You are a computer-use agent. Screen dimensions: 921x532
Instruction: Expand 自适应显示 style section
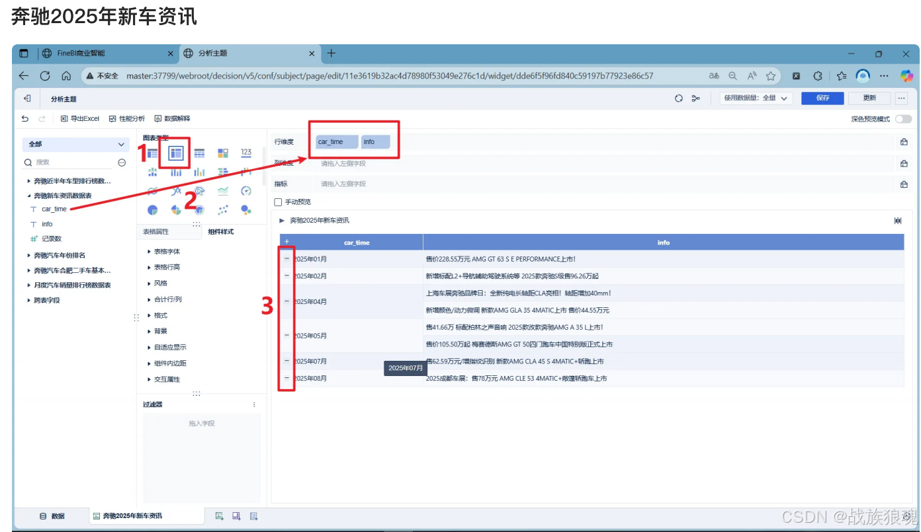pos(149,348)
